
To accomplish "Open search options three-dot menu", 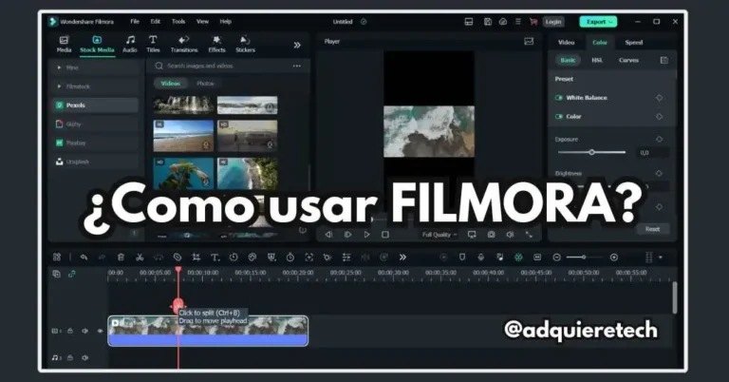I will point(296,67).
